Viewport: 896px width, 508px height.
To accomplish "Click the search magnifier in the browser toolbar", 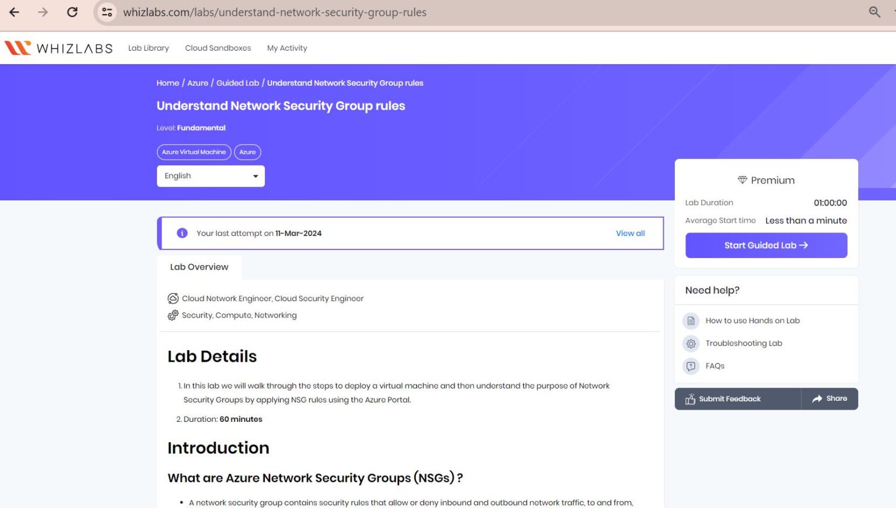I will (x=874, y=12).
